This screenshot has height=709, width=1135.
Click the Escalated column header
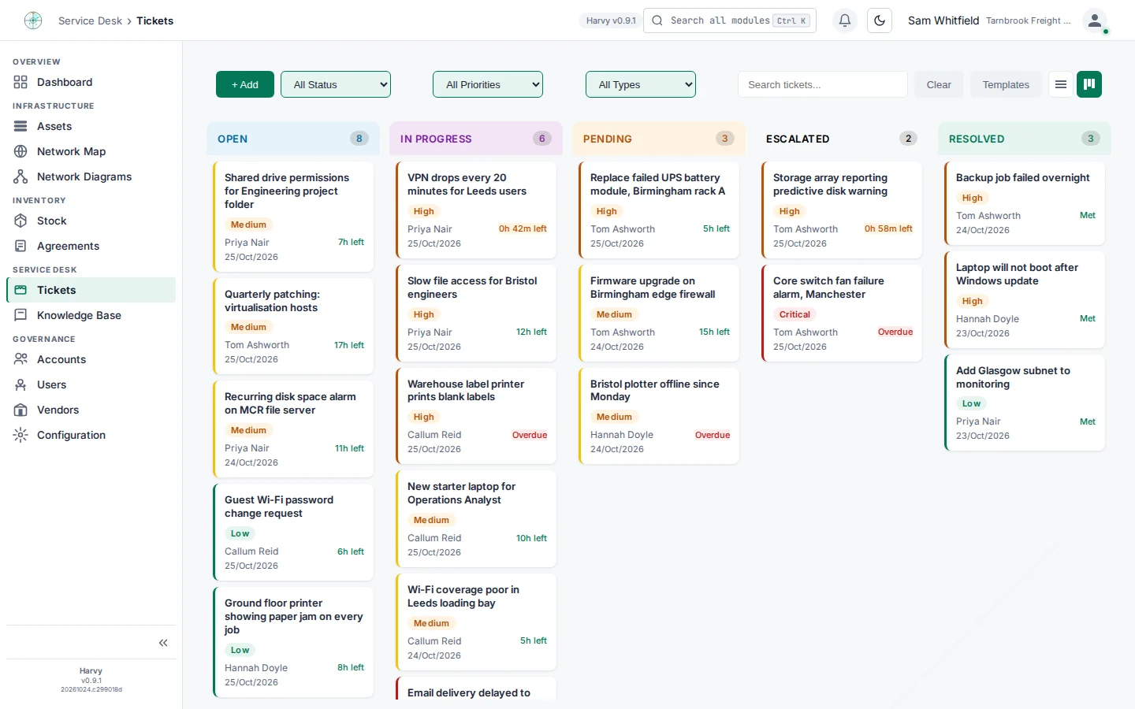click(842, 139)
